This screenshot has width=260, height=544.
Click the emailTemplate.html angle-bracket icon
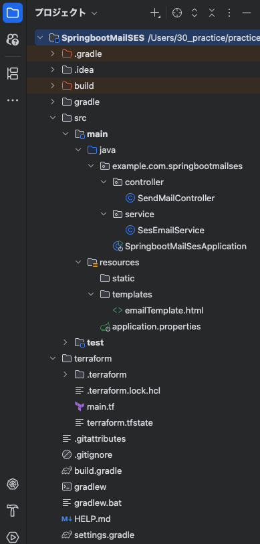click(x=118, y=311)
